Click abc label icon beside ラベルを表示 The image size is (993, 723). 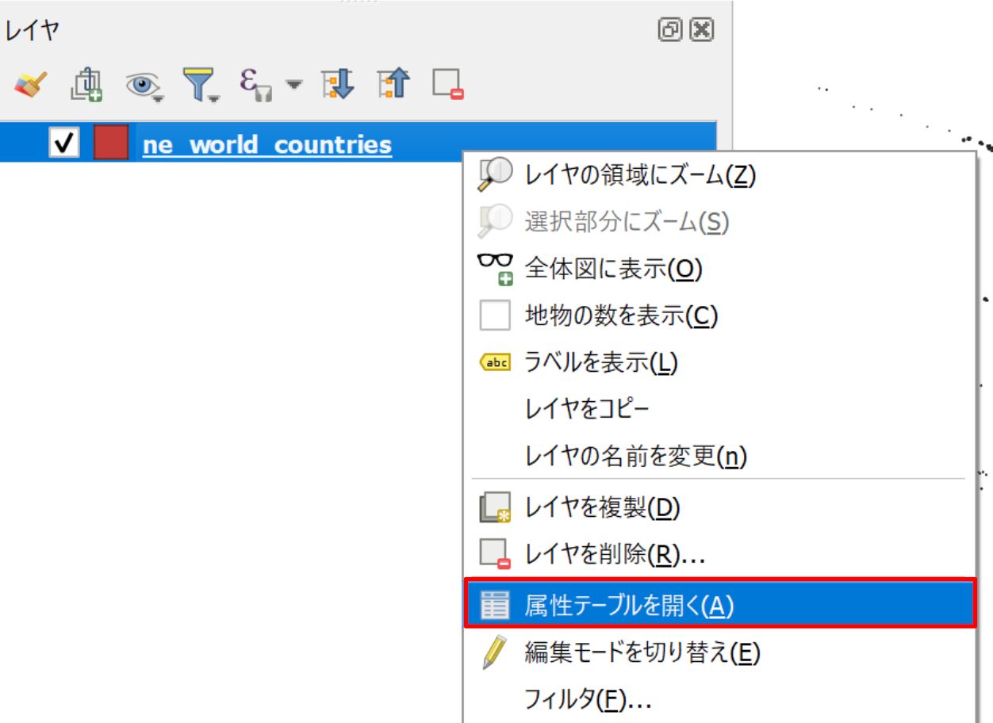point(496,363)
